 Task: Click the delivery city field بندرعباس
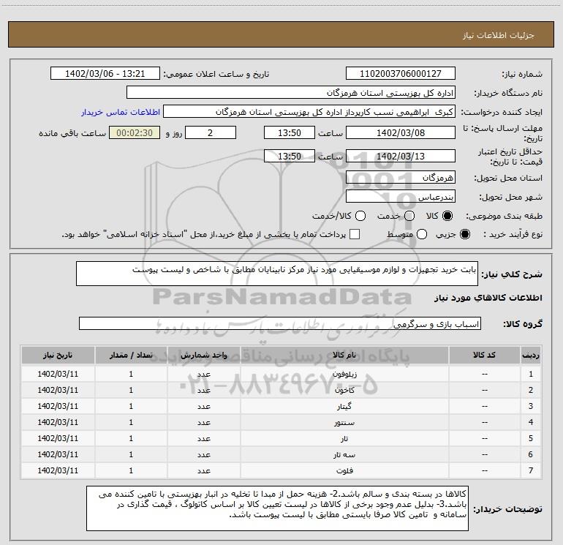click(401, 197)
